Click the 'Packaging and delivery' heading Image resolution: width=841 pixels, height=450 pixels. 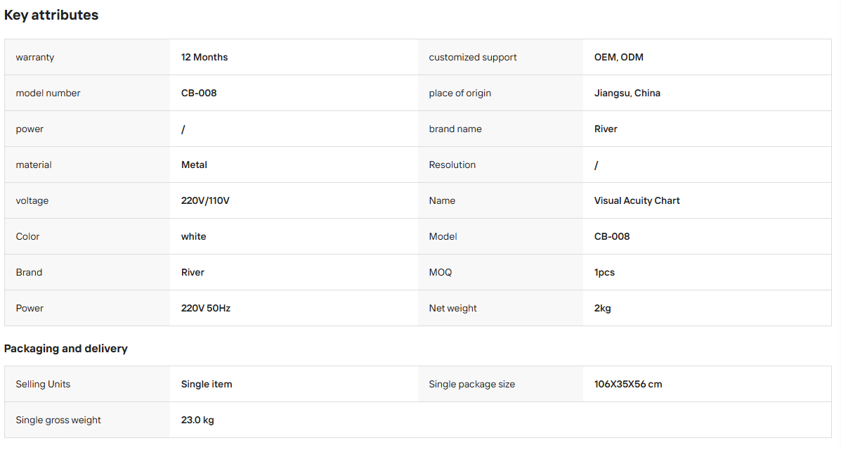[66, 349]
